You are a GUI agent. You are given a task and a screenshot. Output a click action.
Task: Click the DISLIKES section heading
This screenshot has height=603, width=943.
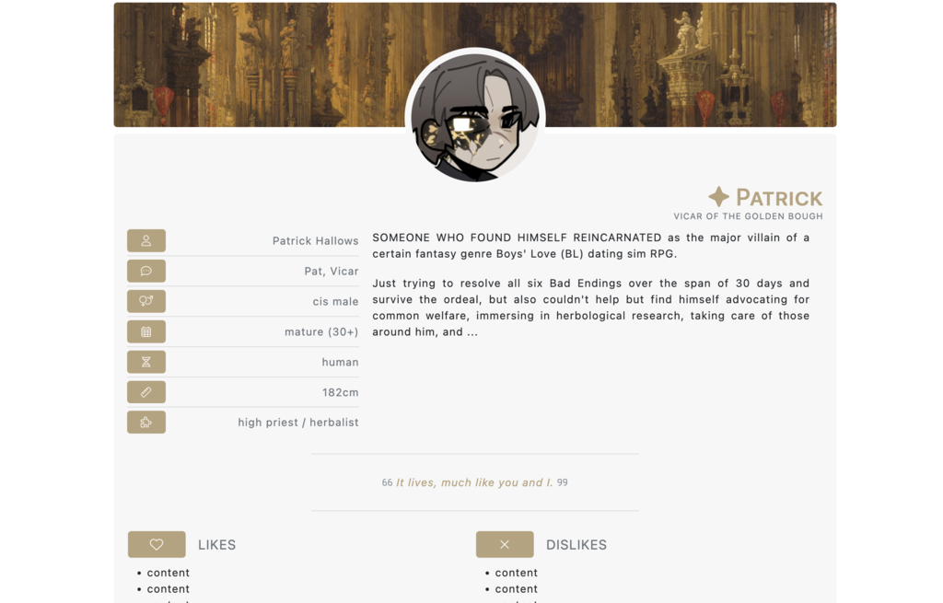(x=576, y=545)
